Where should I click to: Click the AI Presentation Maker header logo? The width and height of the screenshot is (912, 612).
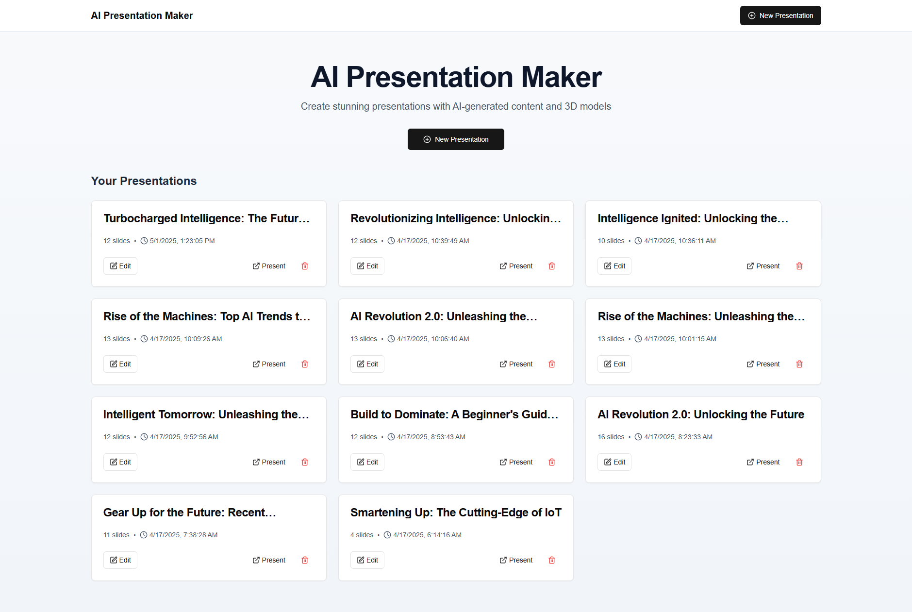click(142, 16)
